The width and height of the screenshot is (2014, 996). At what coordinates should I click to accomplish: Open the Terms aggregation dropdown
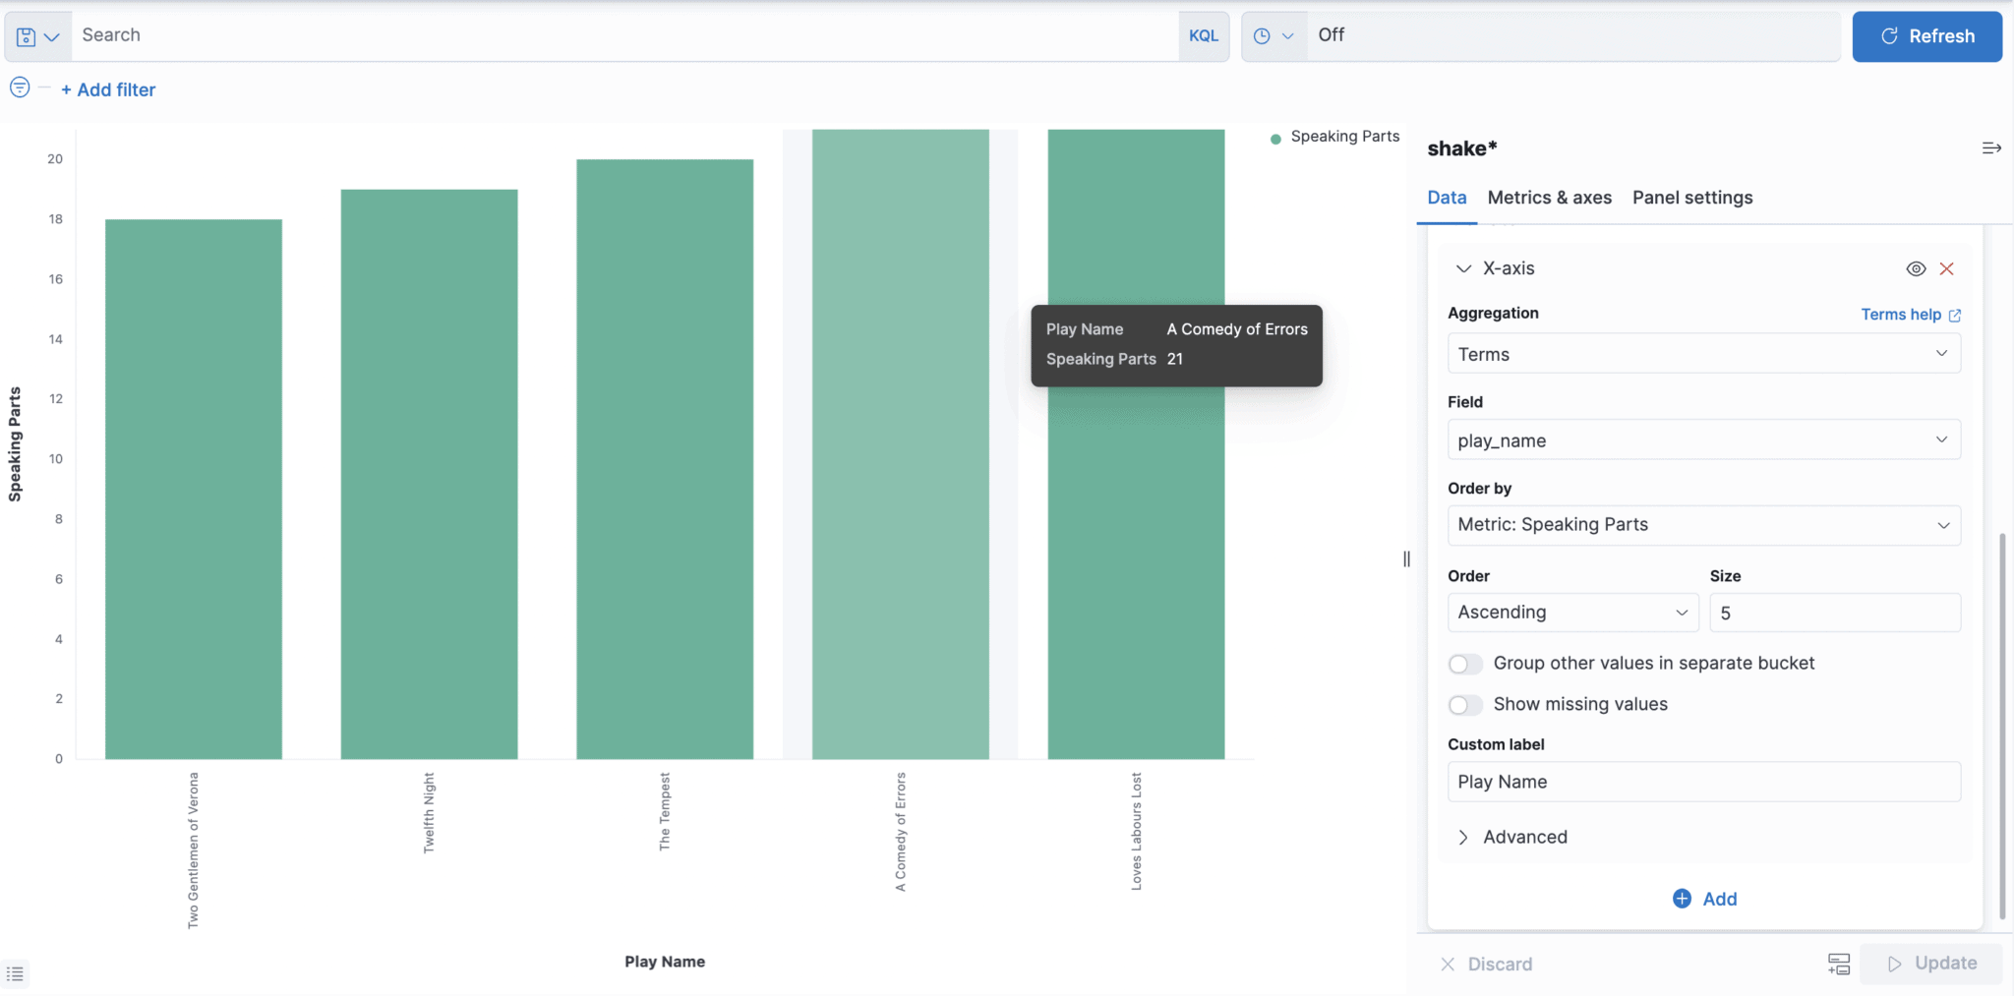point(1702,353)
